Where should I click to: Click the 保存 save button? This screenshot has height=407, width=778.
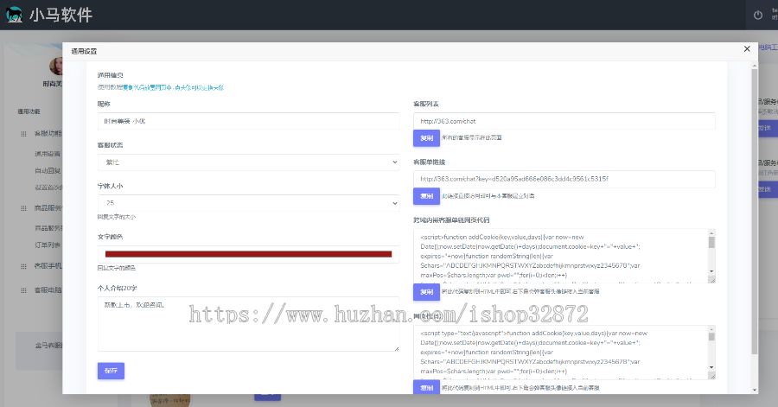pos(112,371)
